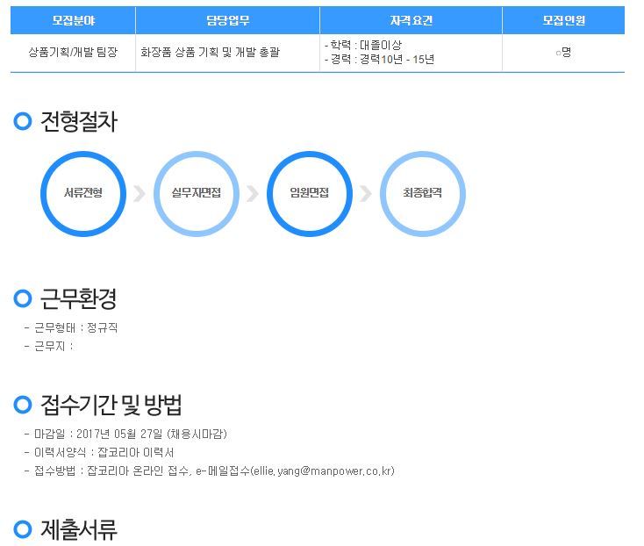
Task: Click the 근무환경 section heading
Action: point(79,298)
